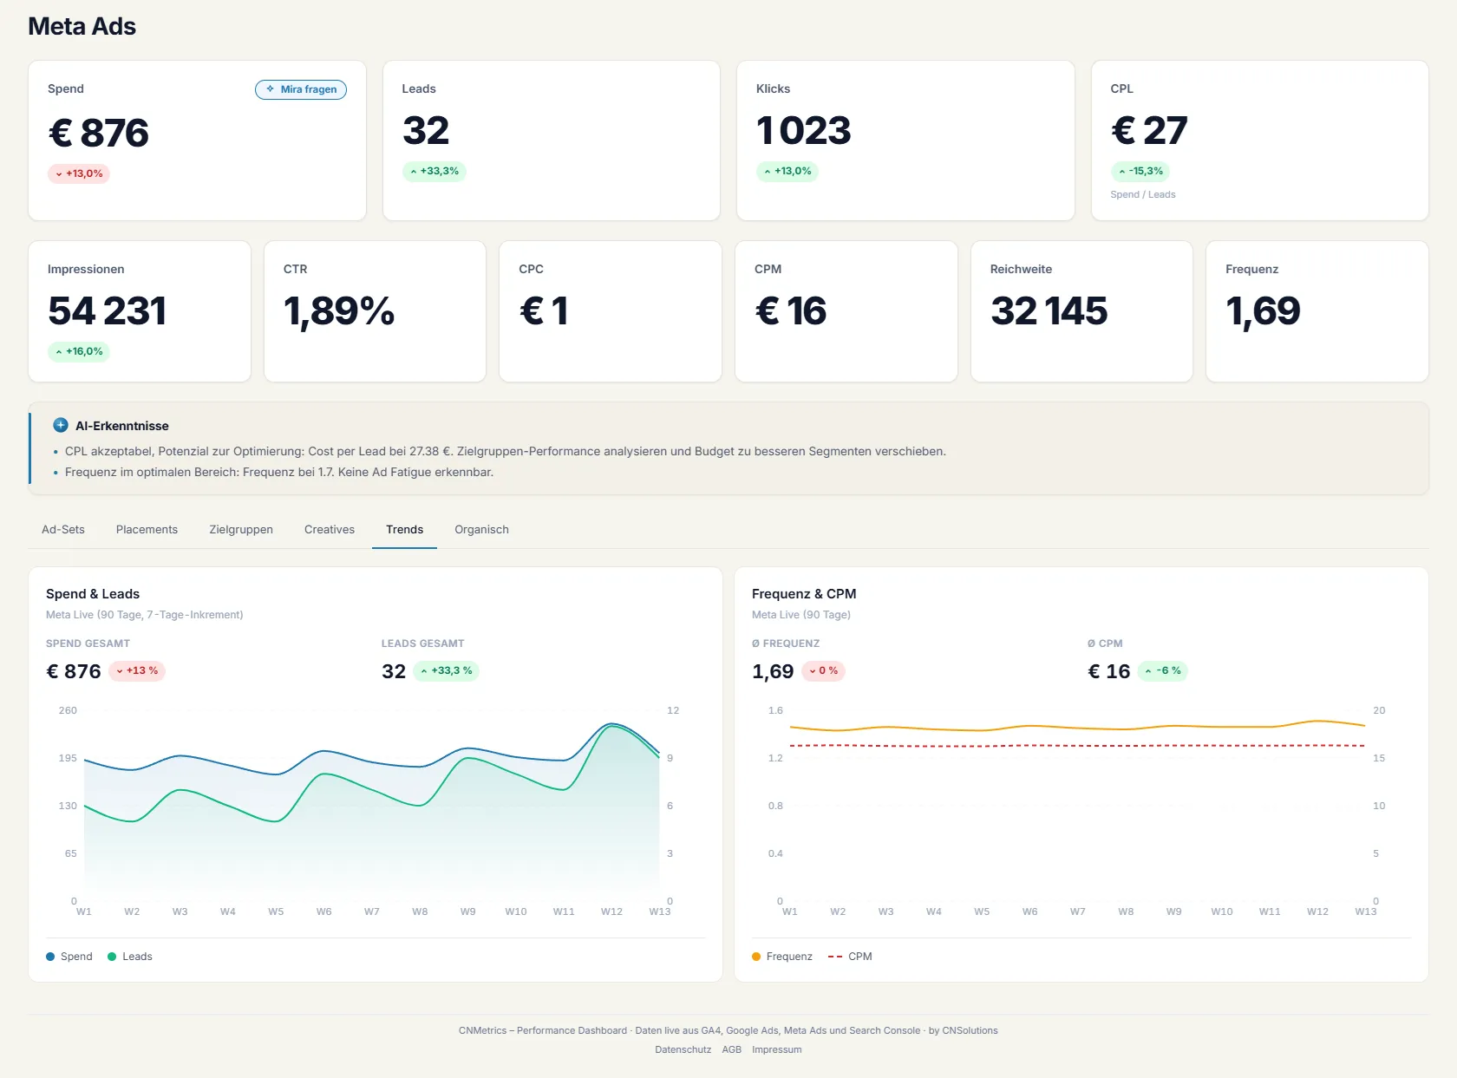Switch to the Placements tab
Image resolution: width=1457 pixels, height=1078 pixels.
tap(147, 529)
